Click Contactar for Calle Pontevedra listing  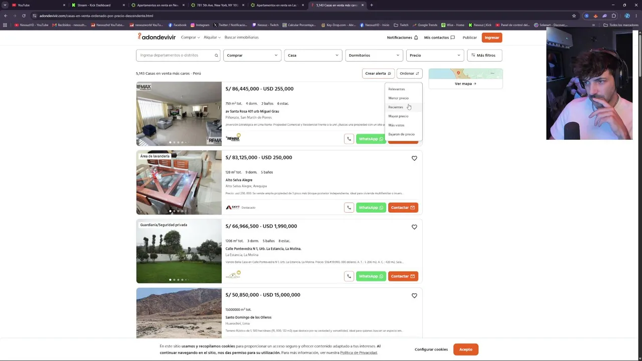[403, 276]
